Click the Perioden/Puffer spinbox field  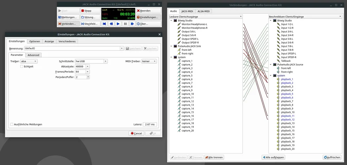[81, 77]
